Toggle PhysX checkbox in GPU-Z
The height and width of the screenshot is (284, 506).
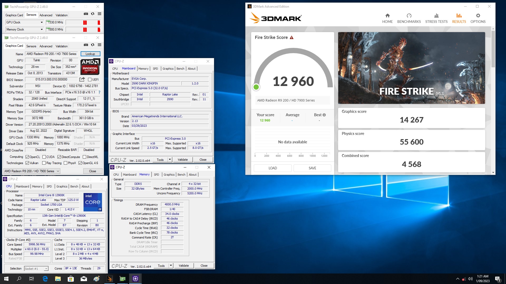pos(65,163)
